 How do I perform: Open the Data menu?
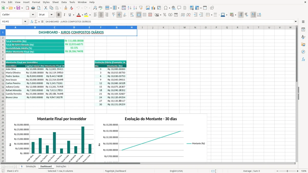pos(64,2)
